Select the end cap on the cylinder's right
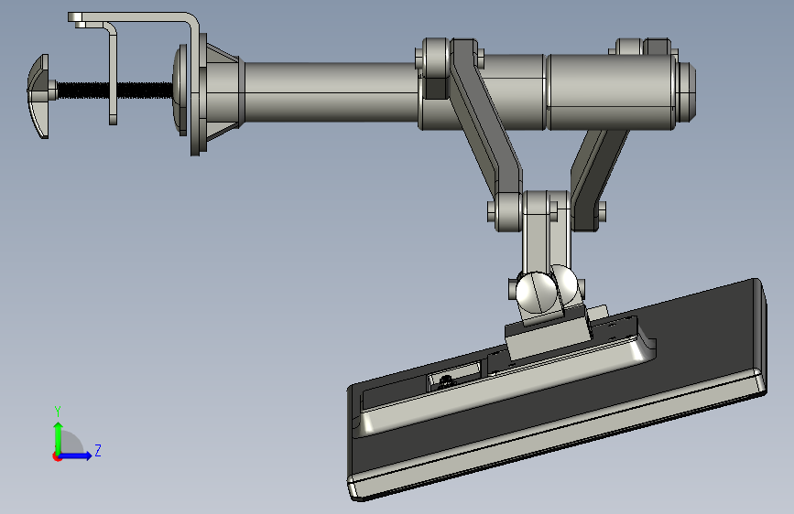This screenshot has height=514, width=794. pyautogui.click(x=686, y=91)
